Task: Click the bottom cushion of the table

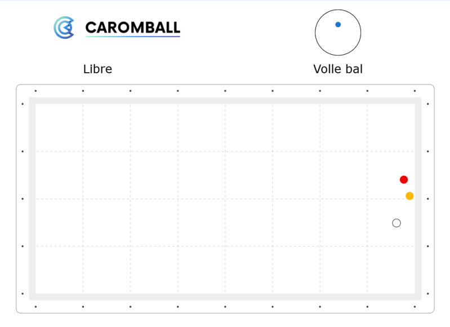Action: click(225, 297)
